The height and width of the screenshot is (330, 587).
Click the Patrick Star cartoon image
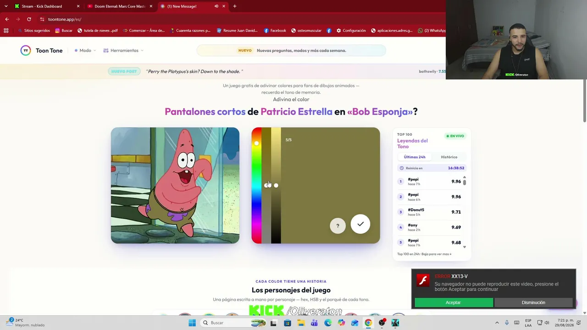(x=175, y=185)
